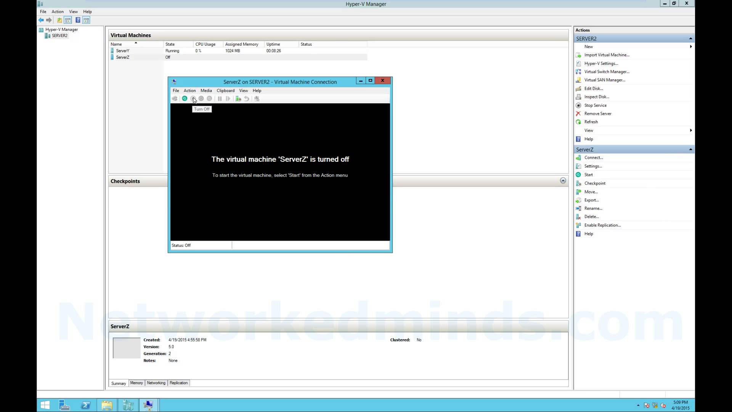Click the Revert arrow icon in VM Connection toolbar
The image size is (732, 412).
tap(247, 98)
